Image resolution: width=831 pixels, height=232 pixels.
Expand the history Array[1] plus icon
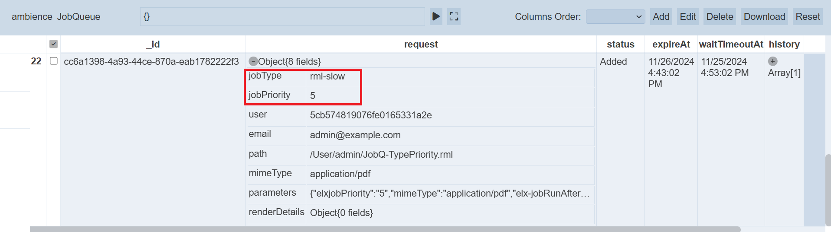point(772,61)
